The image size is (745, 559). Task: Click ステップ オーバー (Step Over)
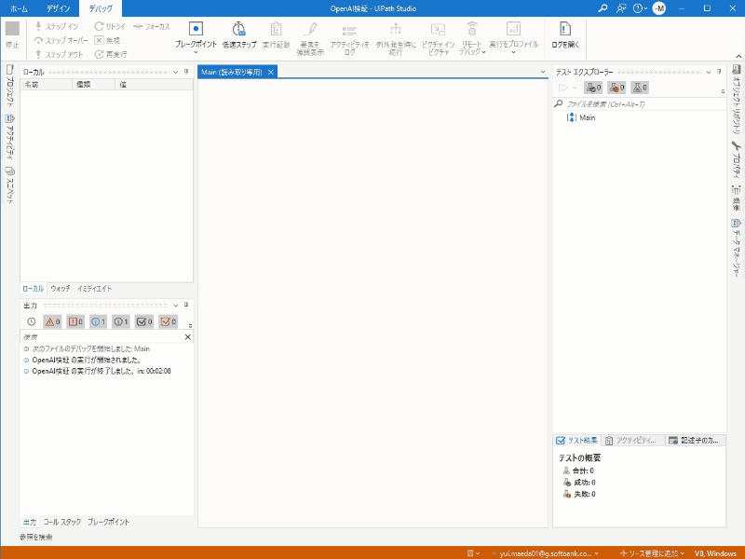point(61,40)
